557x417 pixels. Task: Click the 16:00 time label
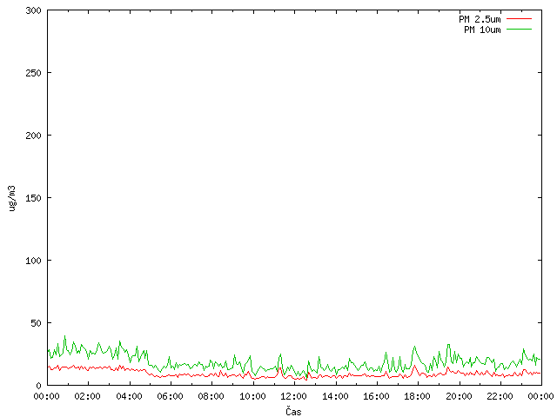coord(376,396)
